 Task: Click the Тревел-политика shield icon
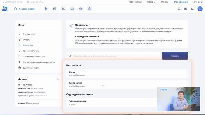coord(20,51)
